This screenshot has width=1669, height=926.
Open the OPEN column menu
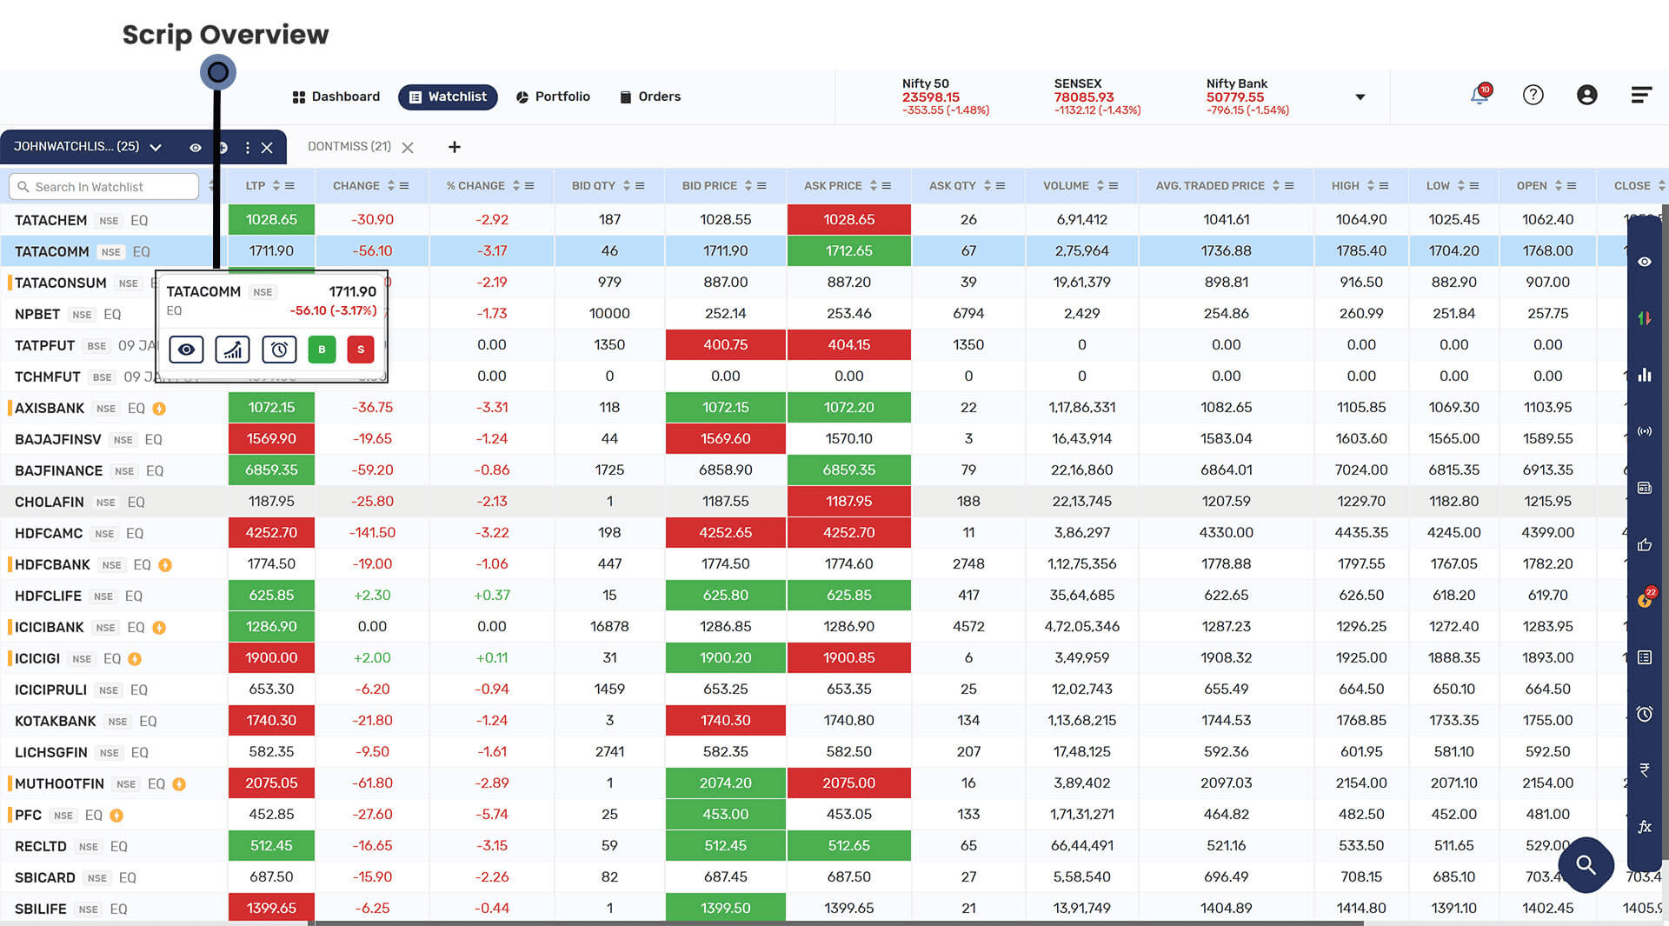1572,186
